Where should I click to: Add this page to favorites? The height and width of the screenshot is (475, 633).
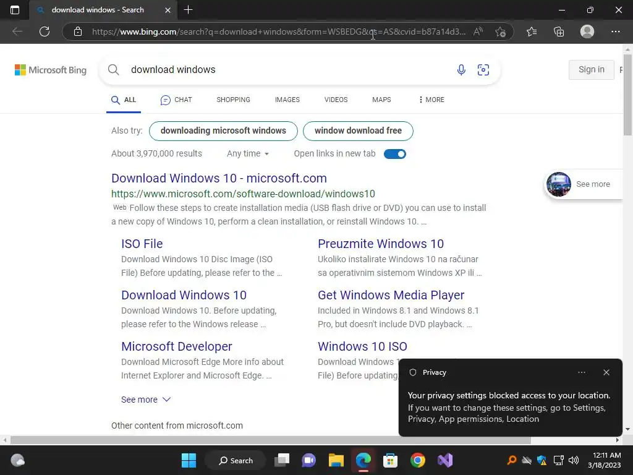coord(501,32)
